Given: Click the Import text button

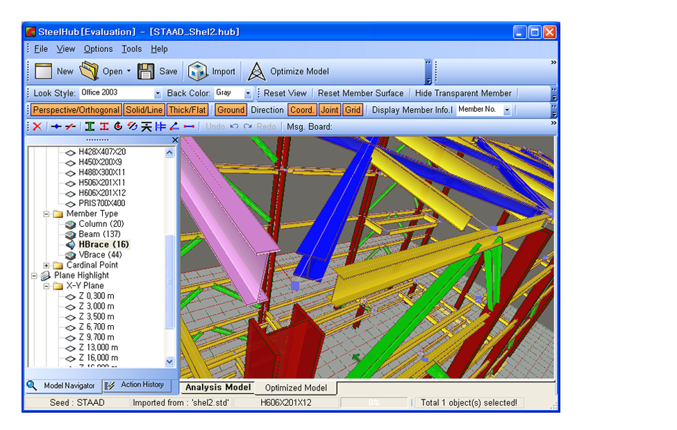Looking at the screenshot, I should (224, 71).
